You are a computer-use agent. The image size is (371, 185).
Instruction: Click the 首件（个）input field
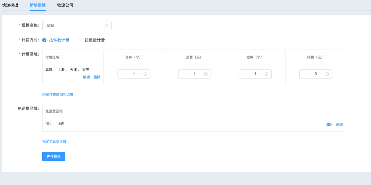coord(134,74)
